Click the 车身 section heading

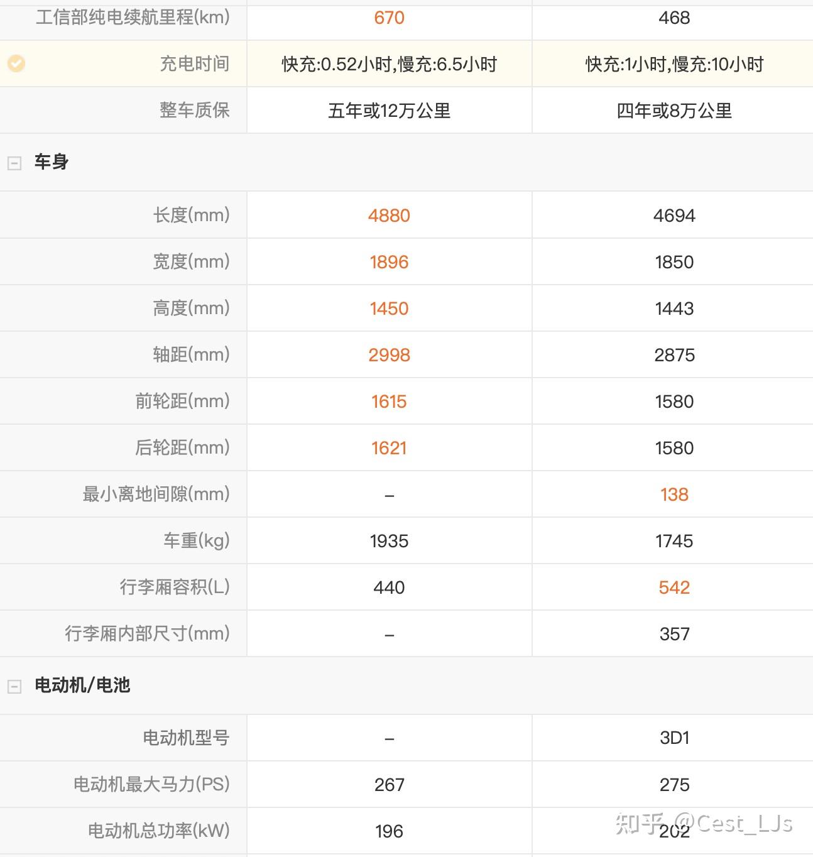[x=52, y=162]
